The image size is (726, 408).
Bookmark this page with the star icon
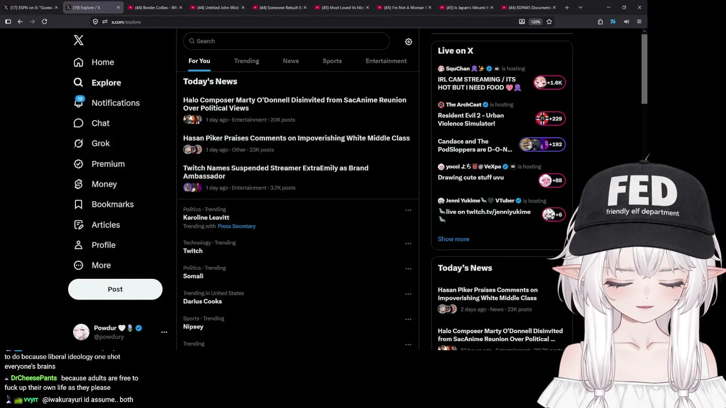pos(549,22)
